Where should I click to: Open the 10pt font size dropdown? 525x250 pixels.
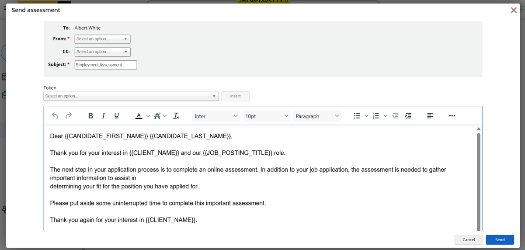point(266,116)
